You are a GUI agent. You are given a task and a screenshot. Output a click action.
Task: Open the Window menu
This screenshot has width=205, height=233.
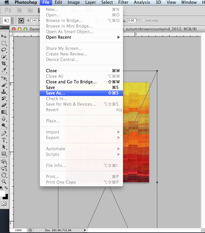pos(189,2)
